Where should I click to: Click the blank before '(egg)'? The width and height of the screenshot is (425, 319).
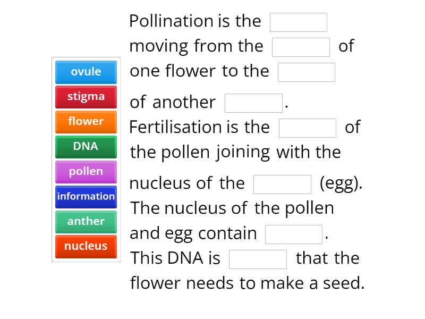(283, 184)
